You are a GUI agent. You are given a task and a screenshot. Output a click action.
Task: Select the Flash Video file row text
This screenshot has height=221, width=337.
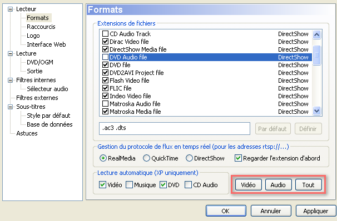[x=130, y=81]
